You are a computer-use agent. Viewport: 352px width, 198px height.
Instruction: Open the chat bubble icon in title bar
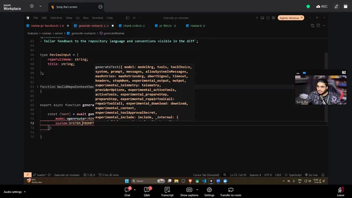[x=268, y=18]
